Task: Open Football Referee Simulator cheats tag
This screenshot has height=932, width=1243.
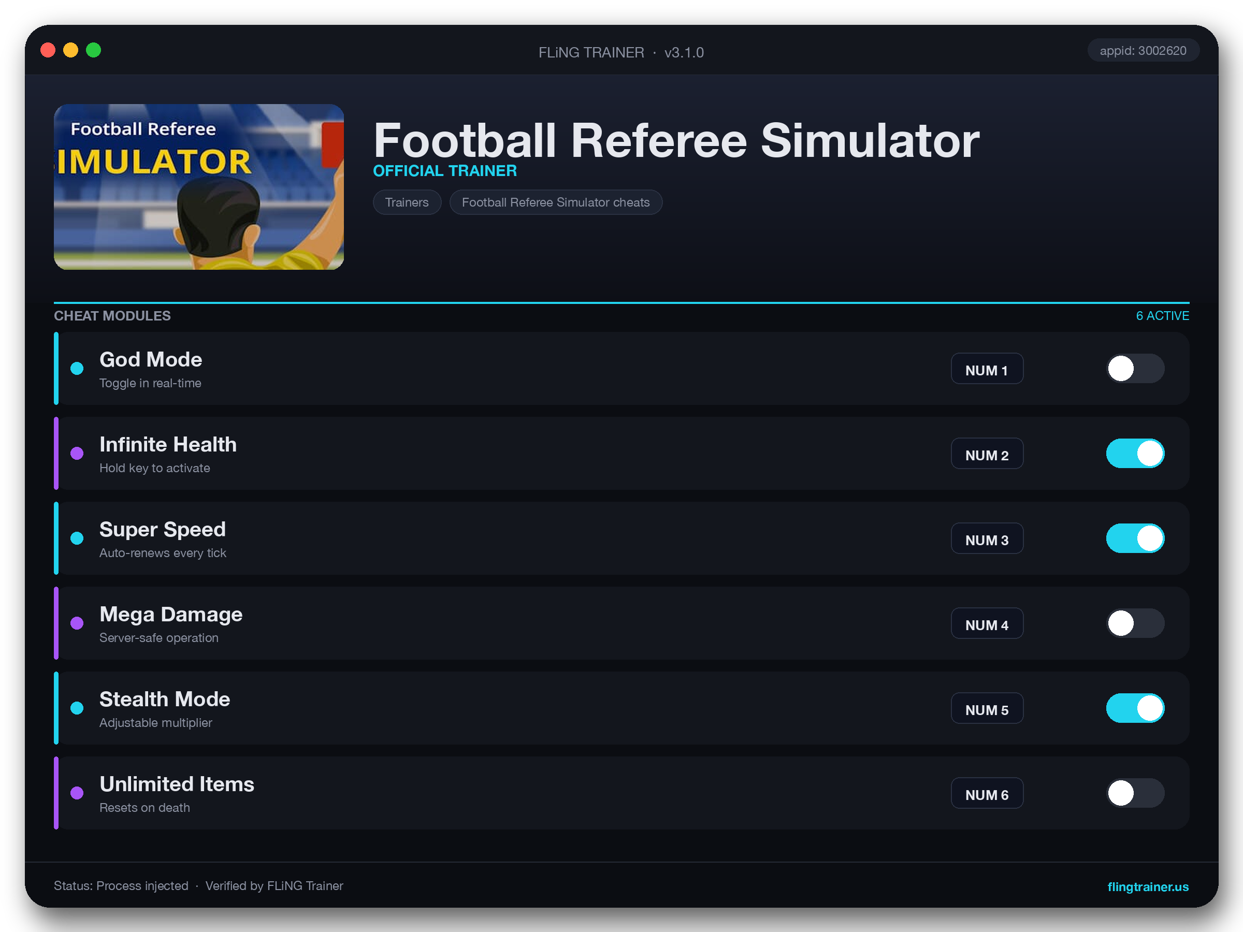Action: [556, 202]
